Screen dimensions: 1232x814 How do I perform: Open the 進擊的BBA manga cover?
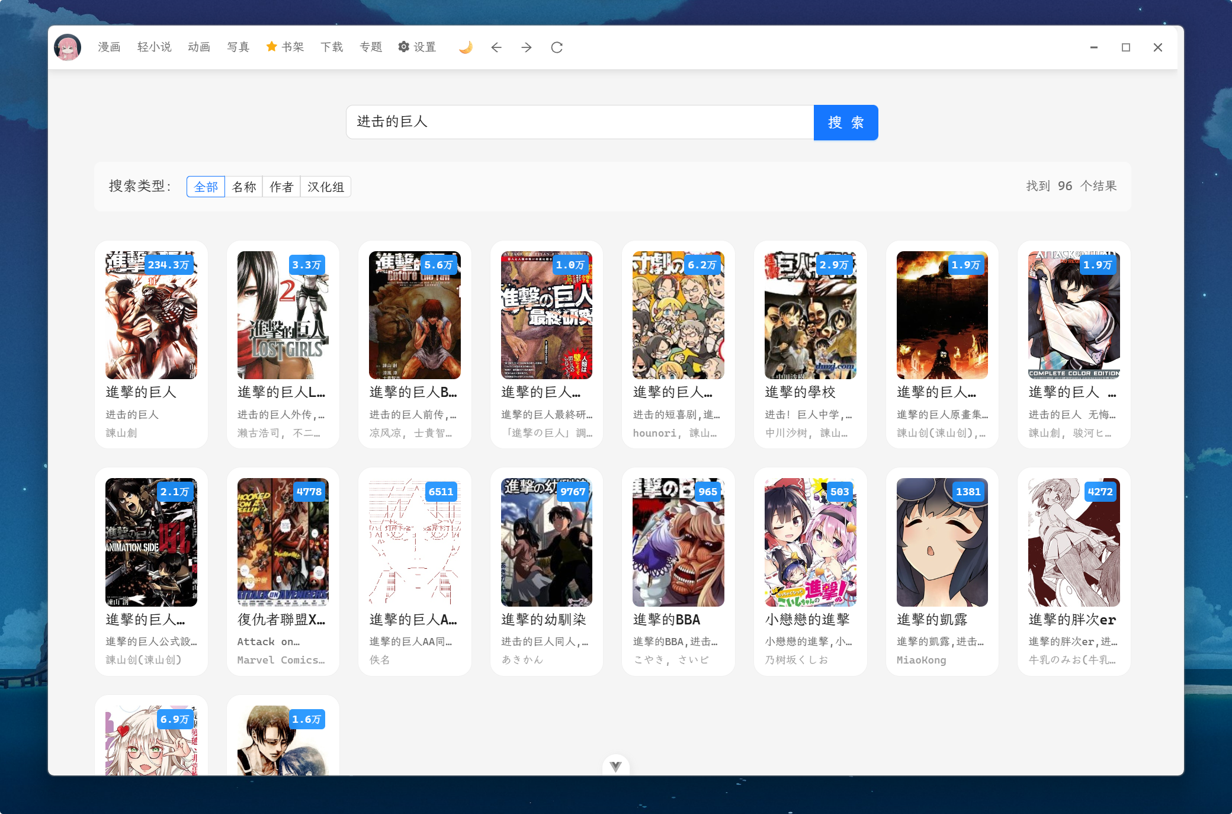(678, 542)
